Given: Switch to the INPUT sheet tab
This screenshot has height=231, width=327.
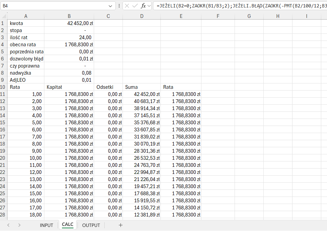Looking at the screenshot, I should [46, 225].
